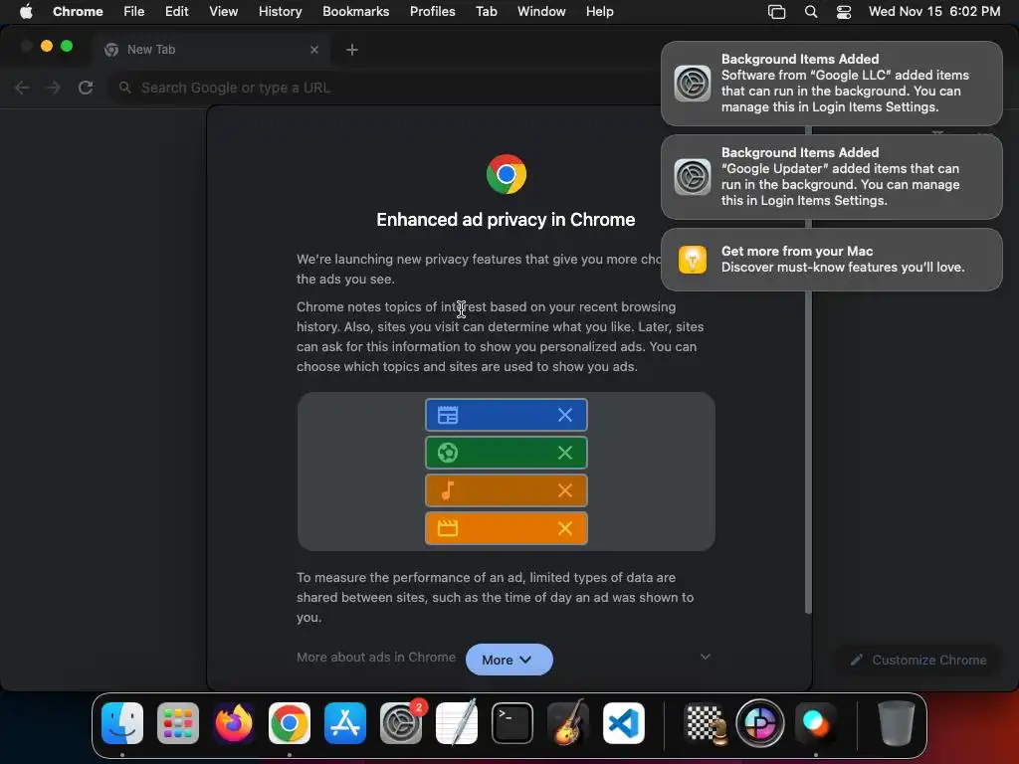The width and height of the screenshot is (1019, 764).
Task: Remove the blue news topic chip
Action: tap(565, 415)
